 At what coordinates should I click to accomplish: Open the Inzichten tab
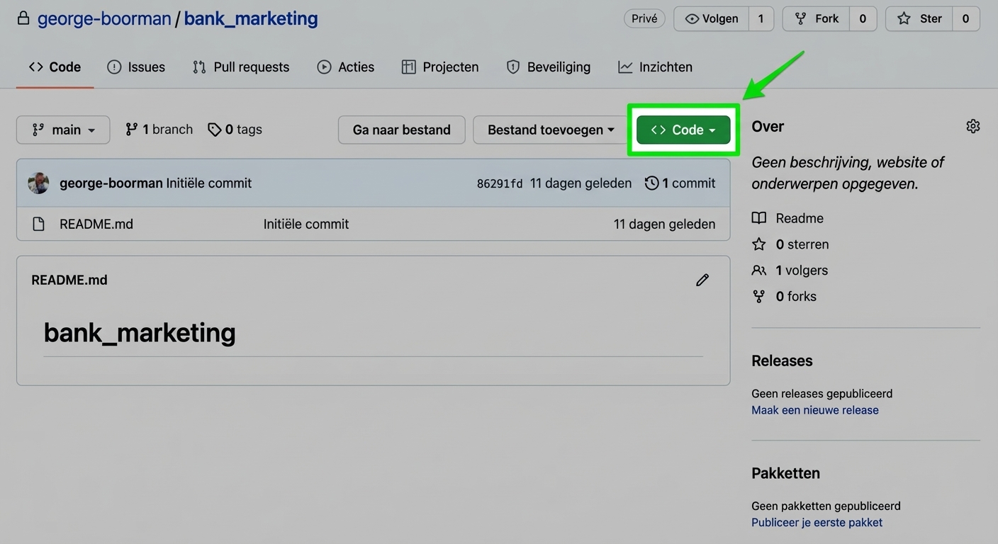[656, 67]
